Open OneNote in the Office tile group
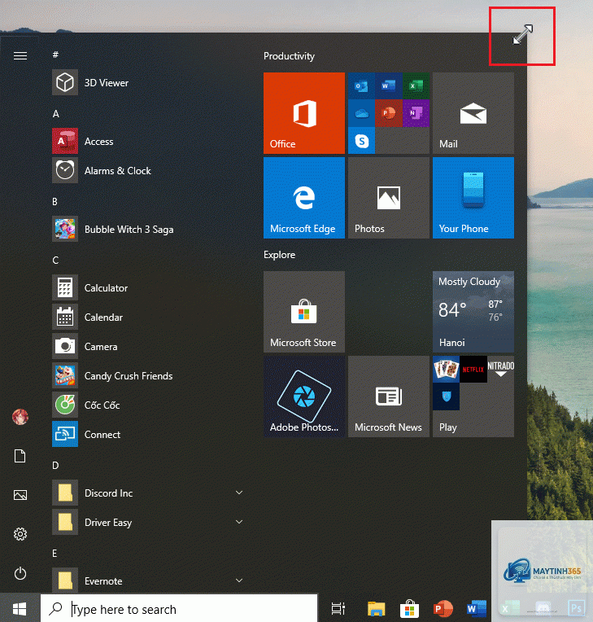Image resolution: width=593 pixels, height=622 pixels. 416,113
